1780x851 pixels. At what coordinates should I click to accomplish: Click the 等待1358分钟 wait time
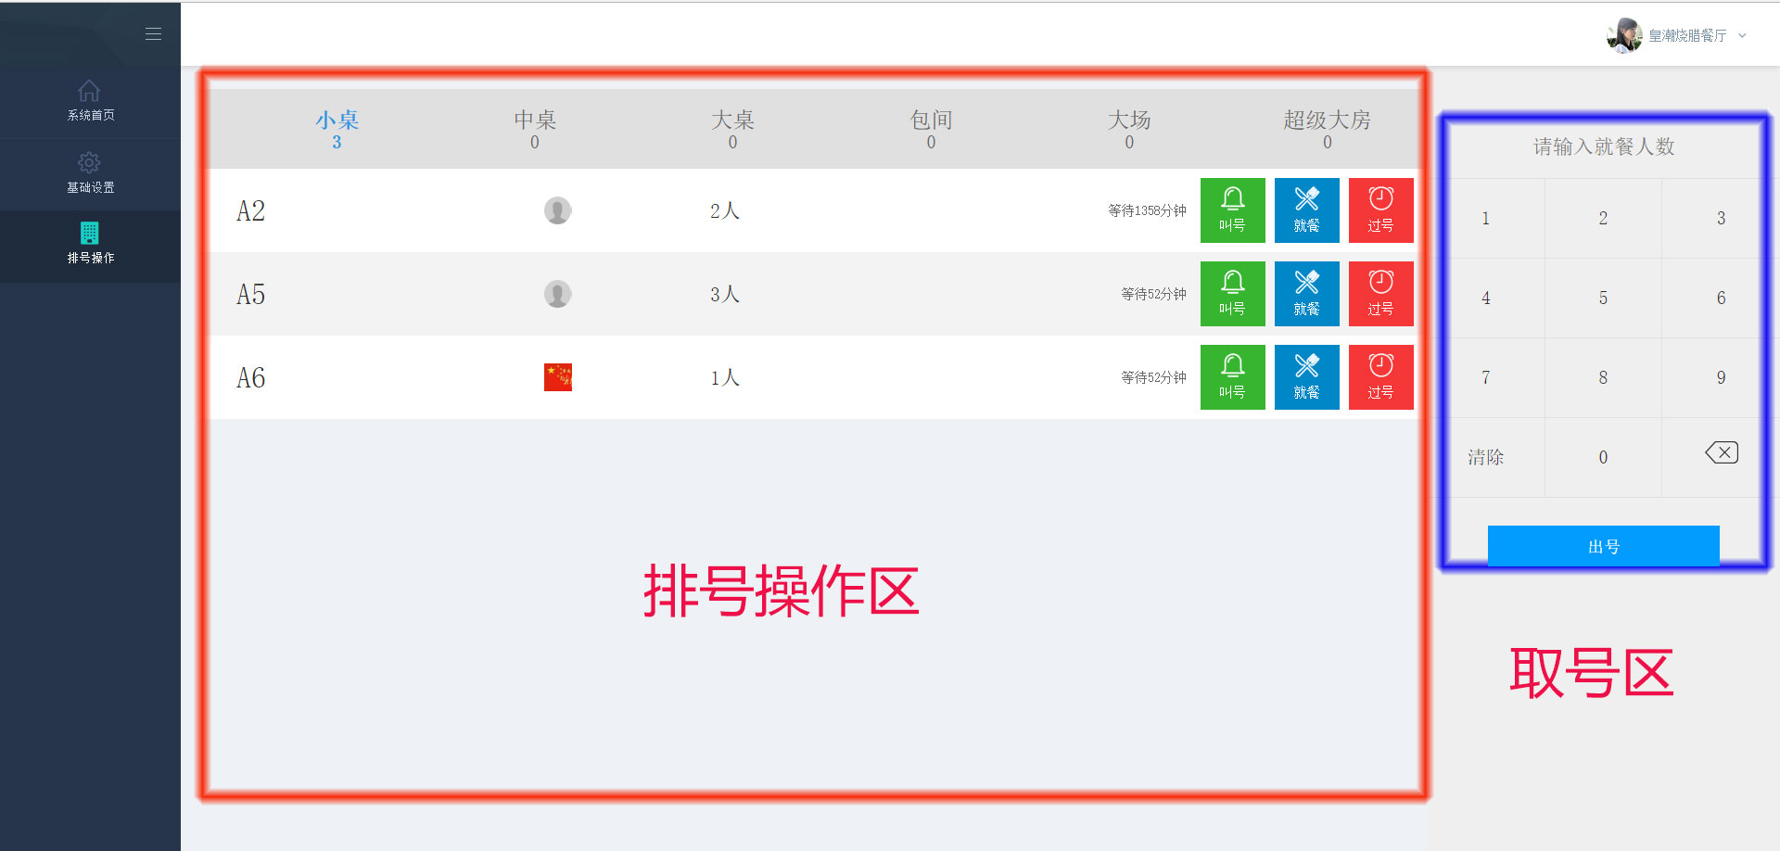tap(1147, 210)
